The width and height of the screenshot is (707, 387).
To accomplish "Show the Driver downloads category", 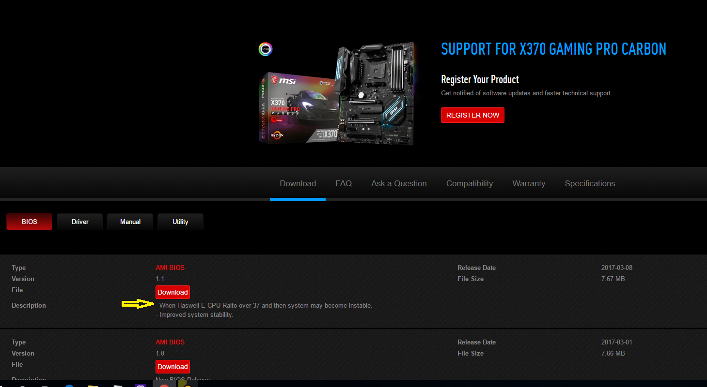I will tap(80, 222).
